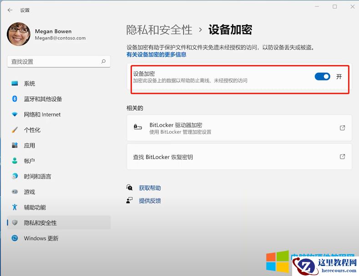Select the Wi-Fi icon for 网络和 Internet
The height and width of the screenshot is (276, 359).
(x=15, y=114)
